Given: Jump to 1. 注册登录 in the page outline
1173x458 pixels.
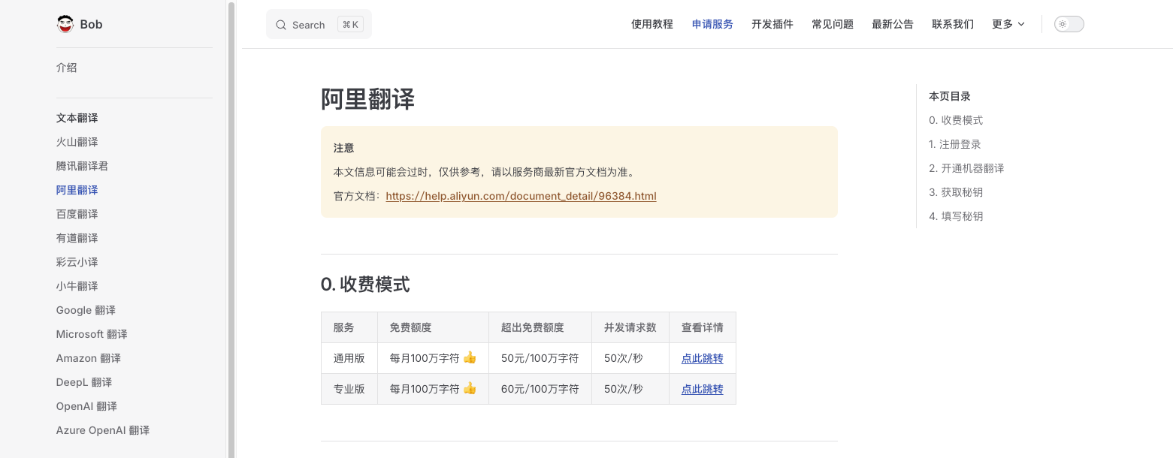Looking at the screenshot, I should click(x=955, y=144).
